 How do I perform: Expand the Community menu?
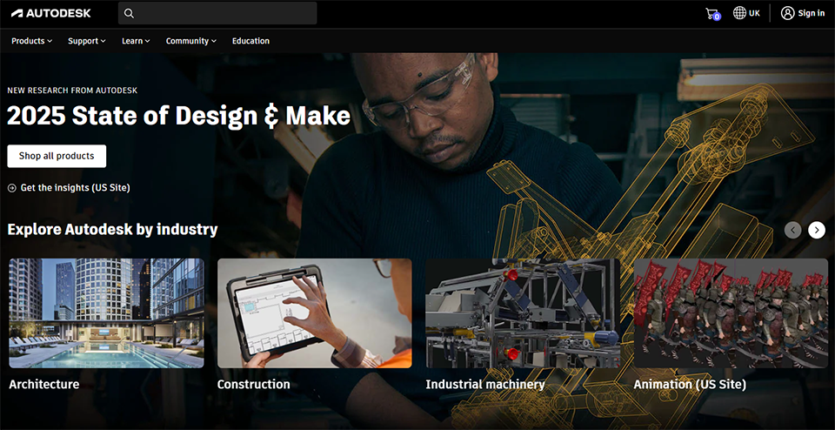pyautogui.click(x=191, y=41)
